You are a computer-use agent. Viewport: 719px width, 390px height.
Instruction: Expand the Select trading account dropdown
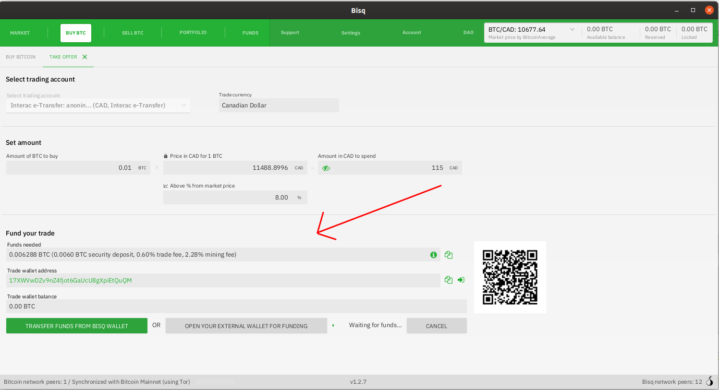[183, 106]
